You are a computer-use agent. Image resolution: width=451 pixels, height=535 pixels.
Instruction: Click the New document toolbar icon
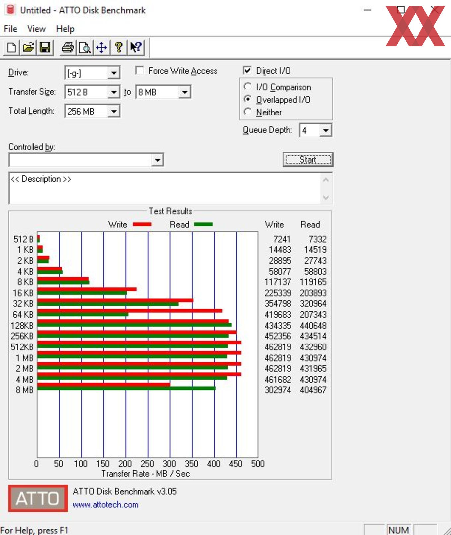(x=12, y=47)
